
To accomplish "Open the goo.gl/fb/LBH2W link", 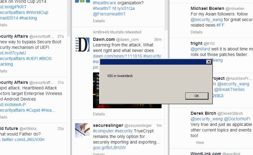I will pyautogui.click(x=109, y=148).
